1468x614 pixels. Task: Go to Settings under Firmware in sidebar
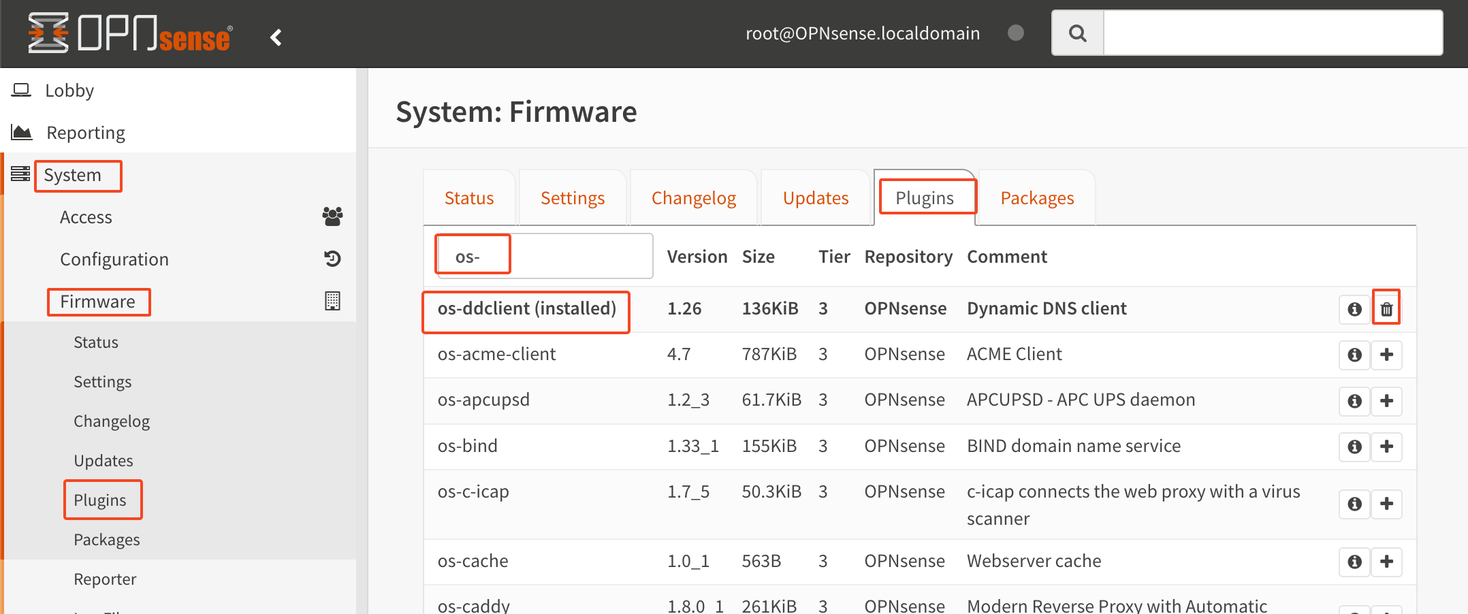pos(103,382)
